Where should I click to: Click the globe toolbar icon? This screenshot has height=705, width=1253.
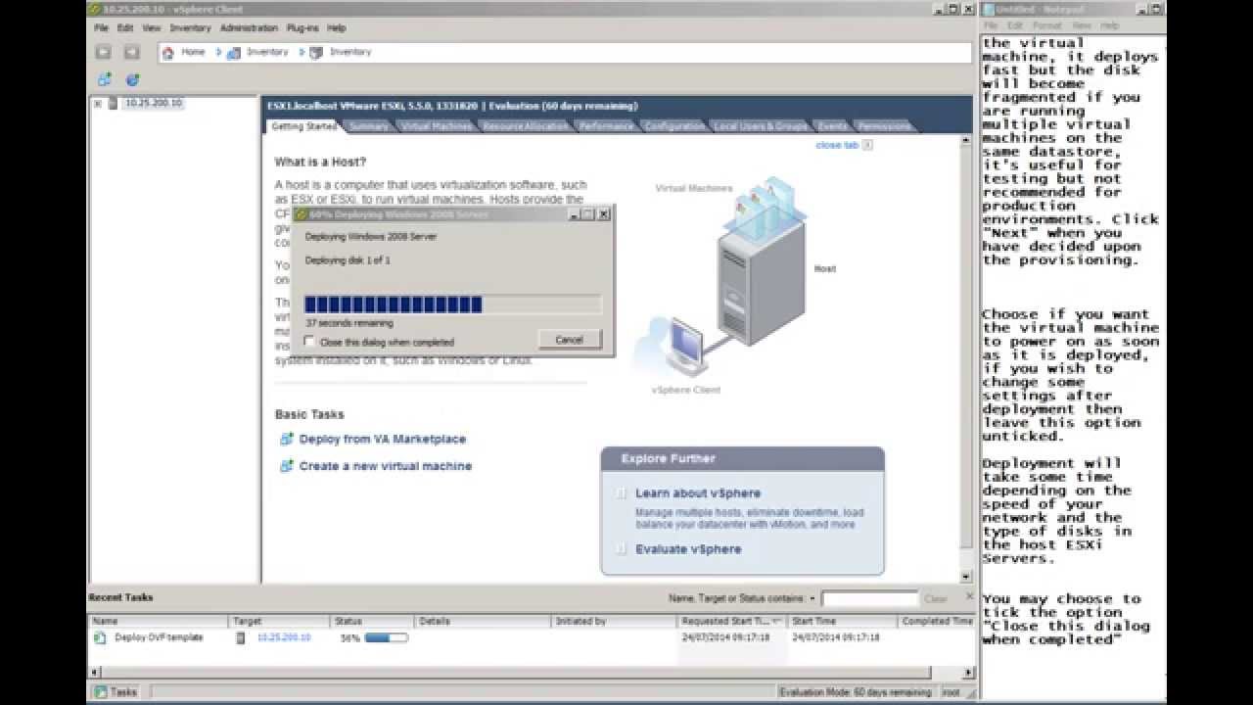click(x=132, y=79)
